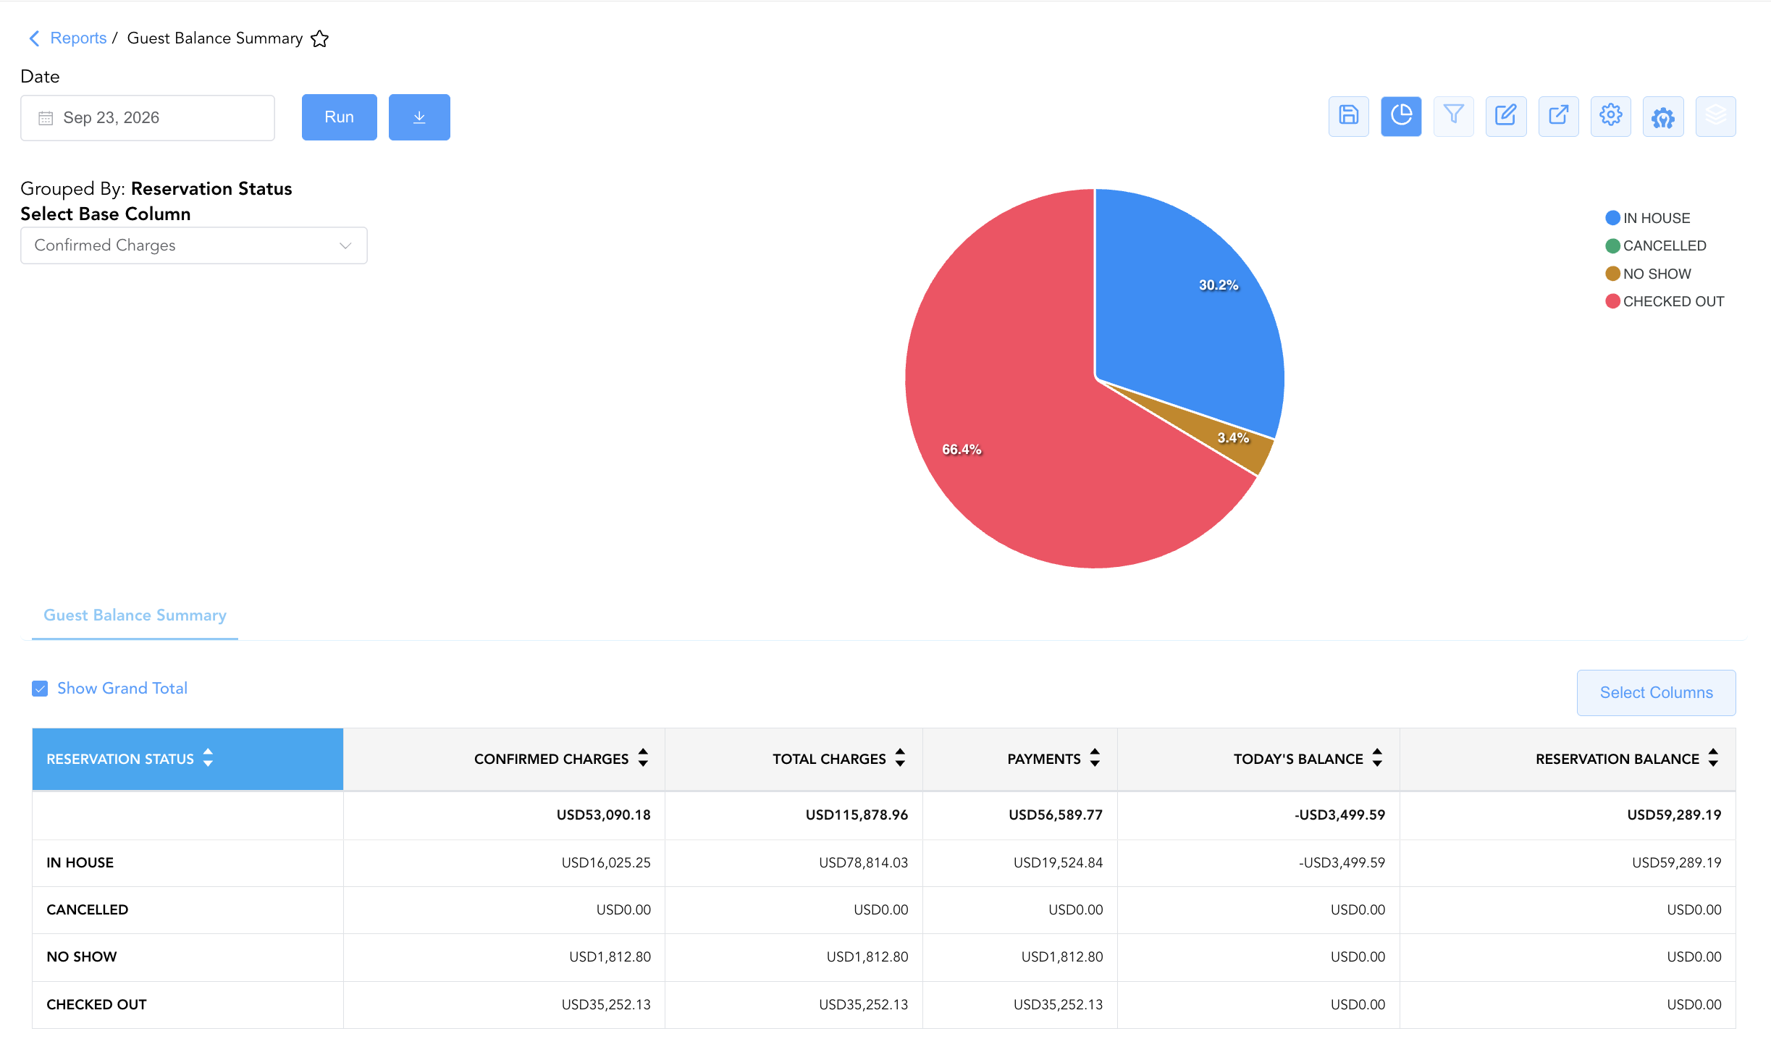The height and width of the screenshot is (1047, 1771).
Task: Click the edit report pencil icon
Action: [1506, 116]
